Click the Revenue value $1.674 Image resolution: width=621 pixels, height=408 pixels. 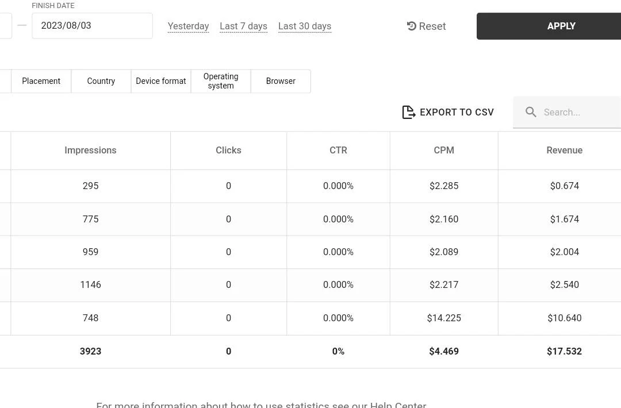click(565, 220)
